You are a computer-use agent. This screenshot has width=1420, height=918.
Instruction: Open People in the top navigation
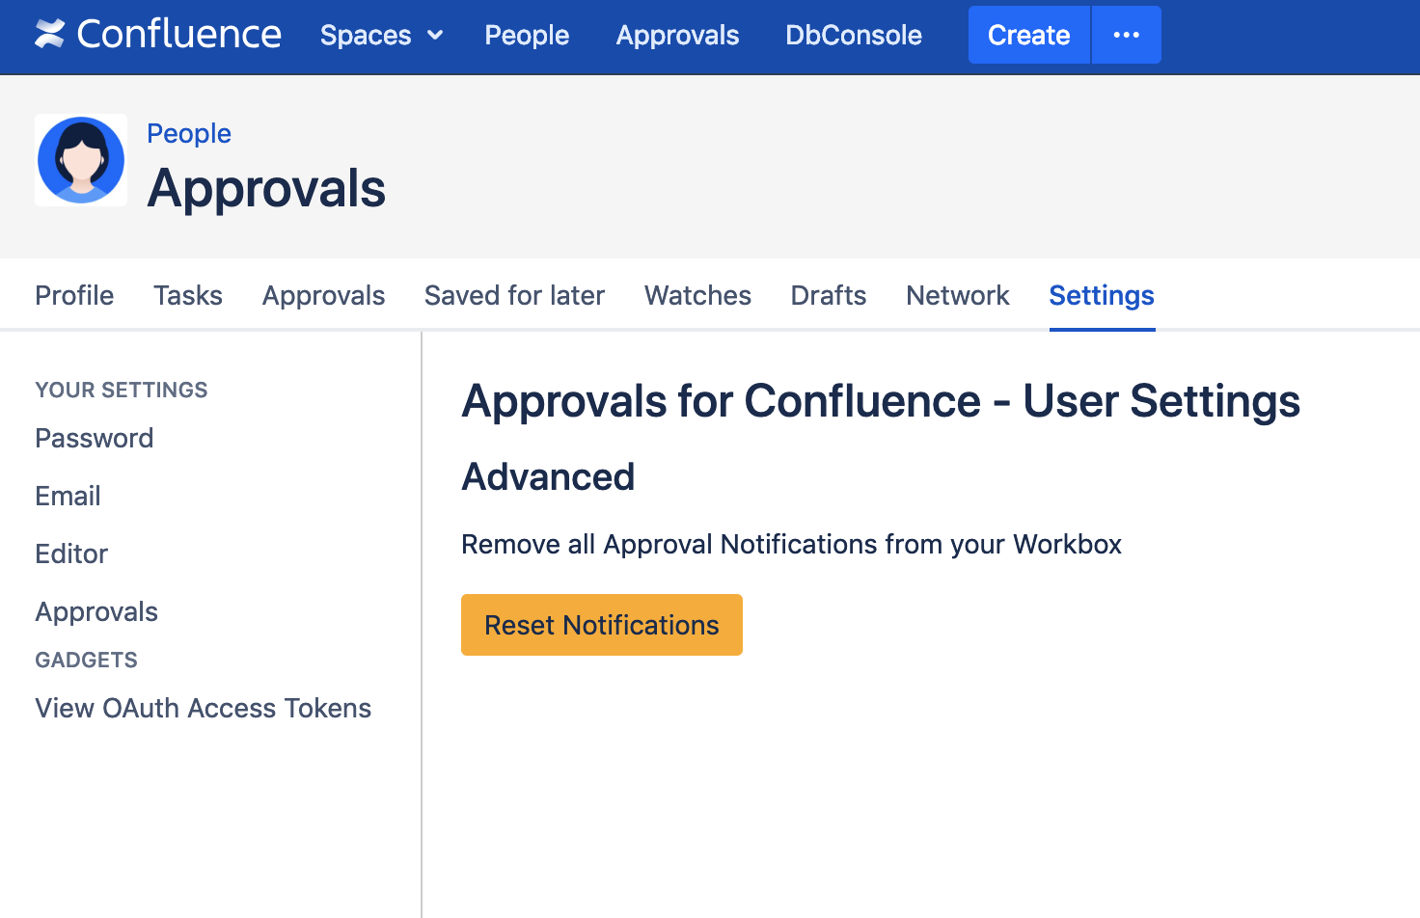click(x=527, y=36)
